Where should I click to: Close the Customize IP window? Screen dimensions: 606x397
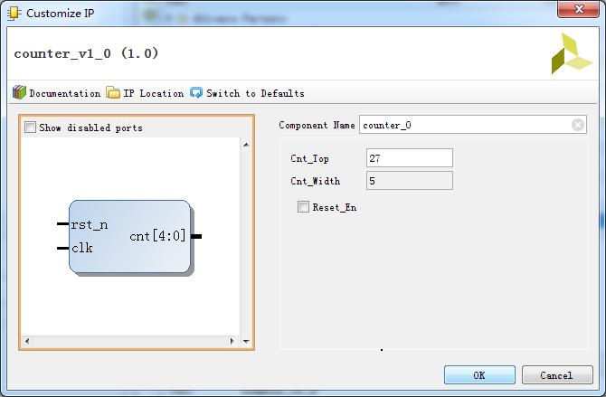[x=578, y=9]
